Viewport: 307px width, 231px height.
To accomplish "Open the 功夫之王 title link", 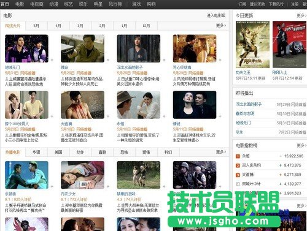I will [243, 72].
